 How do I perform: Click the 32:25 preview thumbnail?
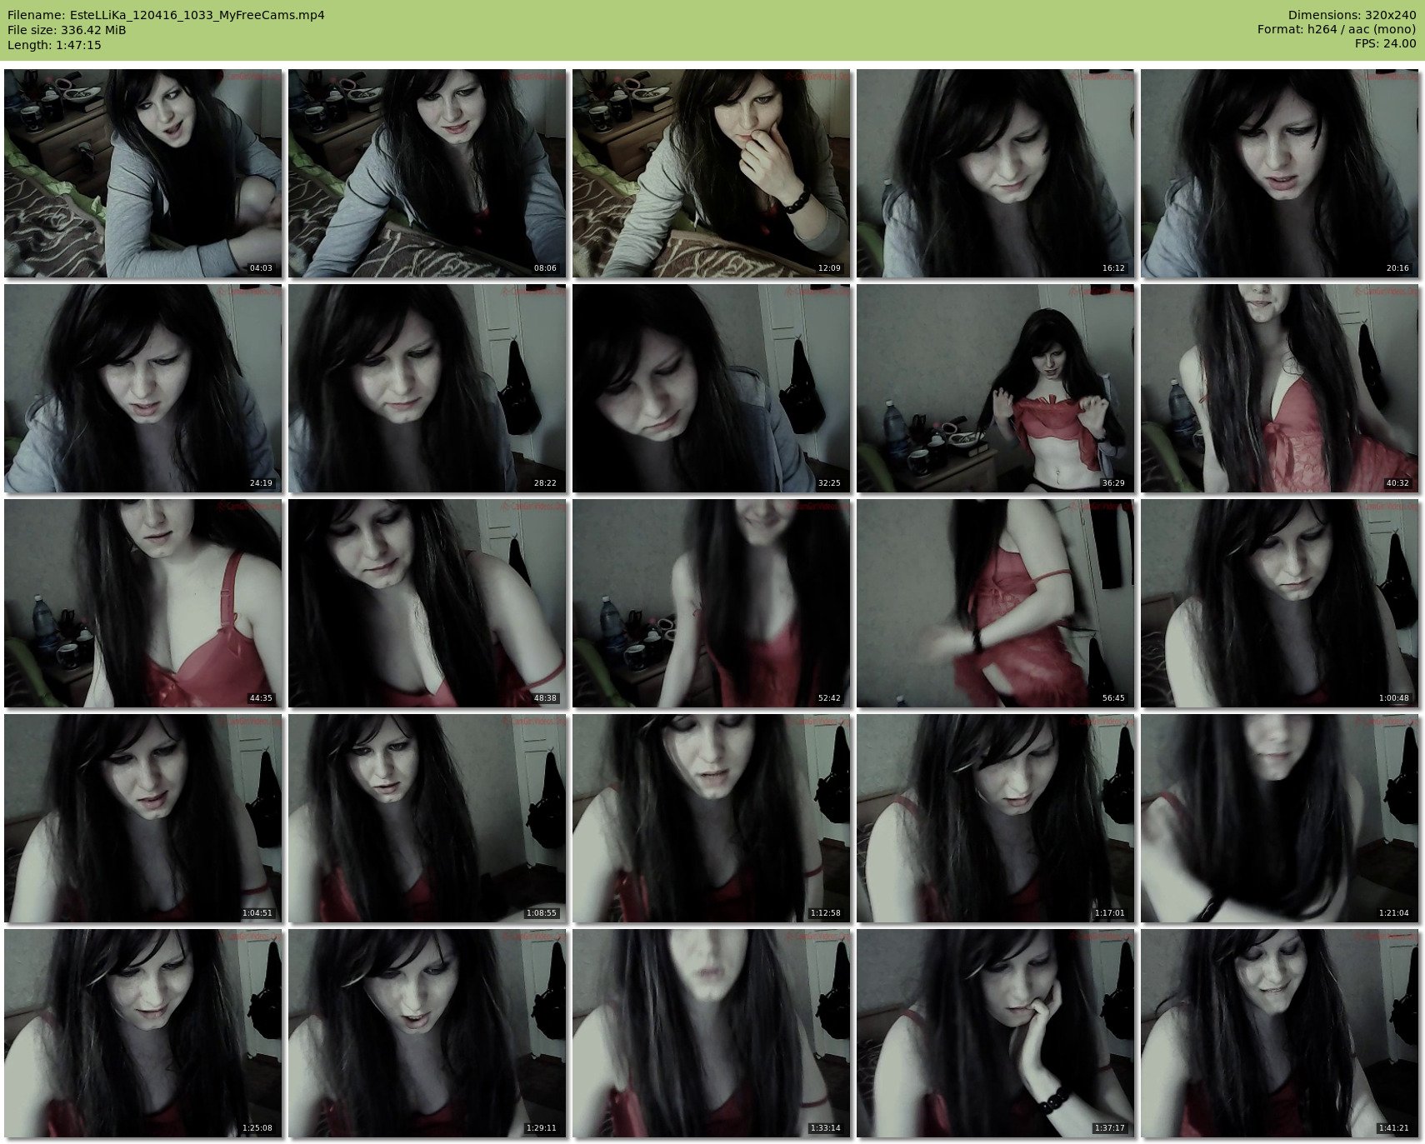coord(711,388)
